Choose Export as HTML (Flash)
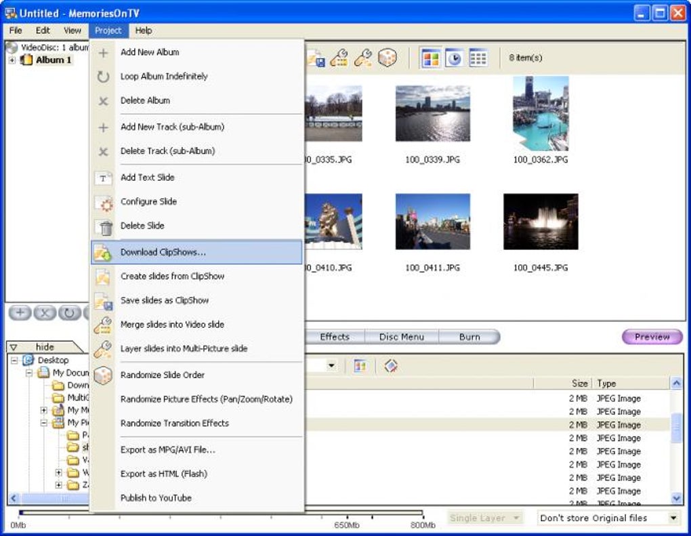This screenshot has height=536, width=691. click(x=196, y=474)
